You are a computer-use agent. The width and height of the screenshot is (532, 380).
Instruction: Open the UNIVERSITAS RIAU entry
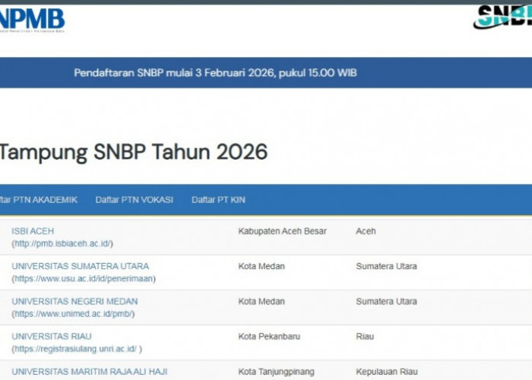(x=52, y=336)
